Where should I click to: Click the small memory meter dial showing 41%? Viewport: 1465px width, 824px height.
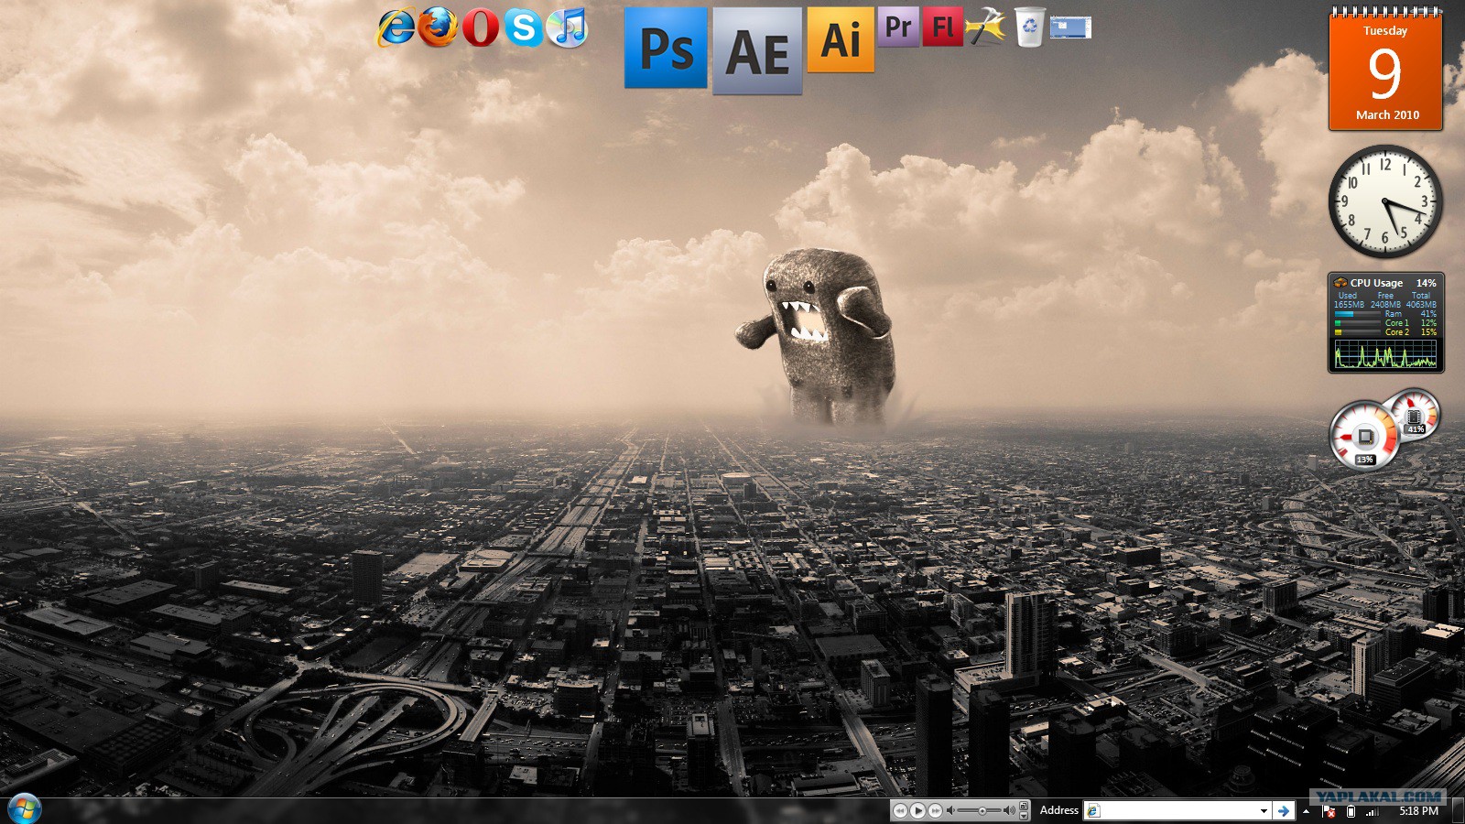click(x=1414, y=414)
